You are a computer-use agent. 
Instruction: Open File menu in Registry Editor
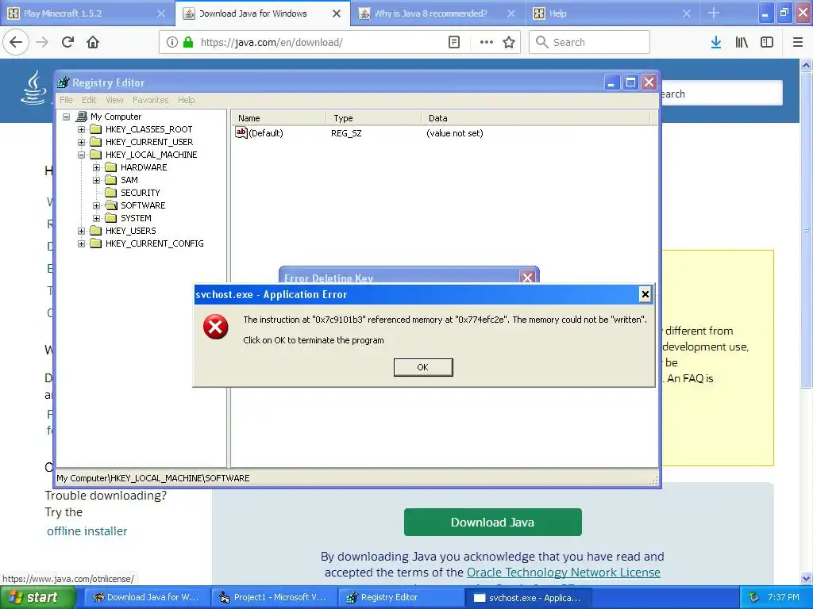[66, 100]
